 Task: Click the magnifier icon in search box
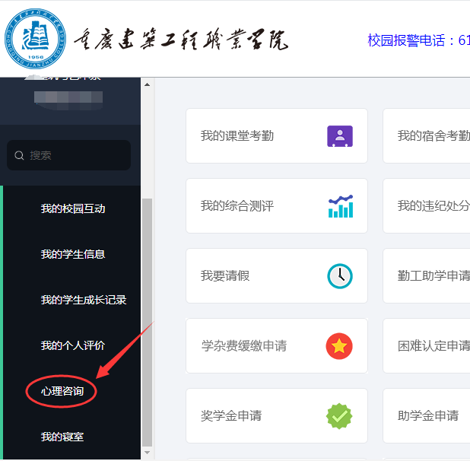(20, 155)
